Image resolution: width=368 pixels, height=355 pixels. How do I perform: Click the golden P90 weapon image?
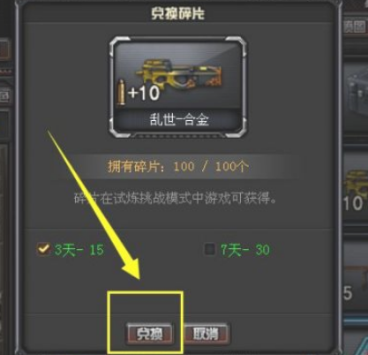point(178,78)
